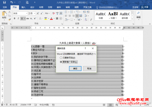The width and height of the screenshot is (152, 107).
Task: Toggle underline formatting
Action: click(22, 18)
